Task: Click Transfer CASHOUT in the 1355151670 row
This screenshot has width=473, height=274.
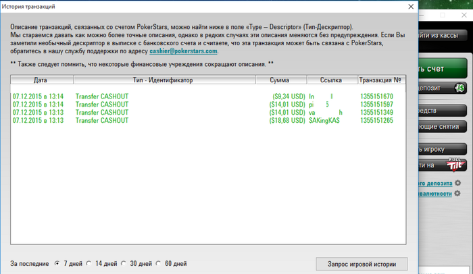Action: click(102, 97)
